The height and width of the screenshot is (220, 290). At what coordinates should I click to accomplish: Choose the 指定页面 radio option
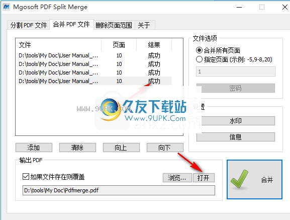tap(234, 59)
